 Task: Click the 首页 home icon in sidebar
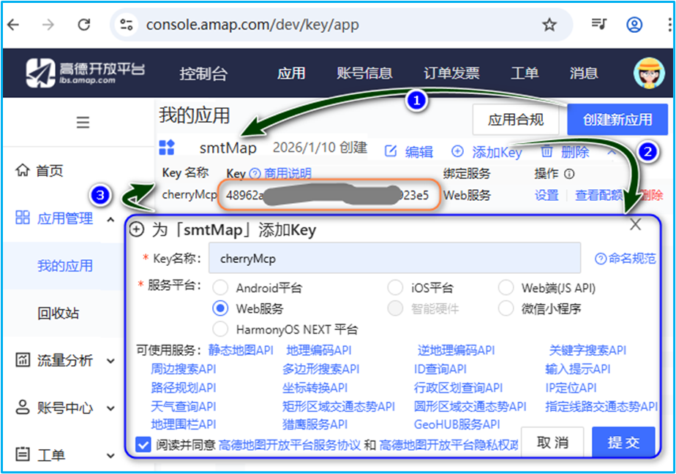[x=23, y=170]
